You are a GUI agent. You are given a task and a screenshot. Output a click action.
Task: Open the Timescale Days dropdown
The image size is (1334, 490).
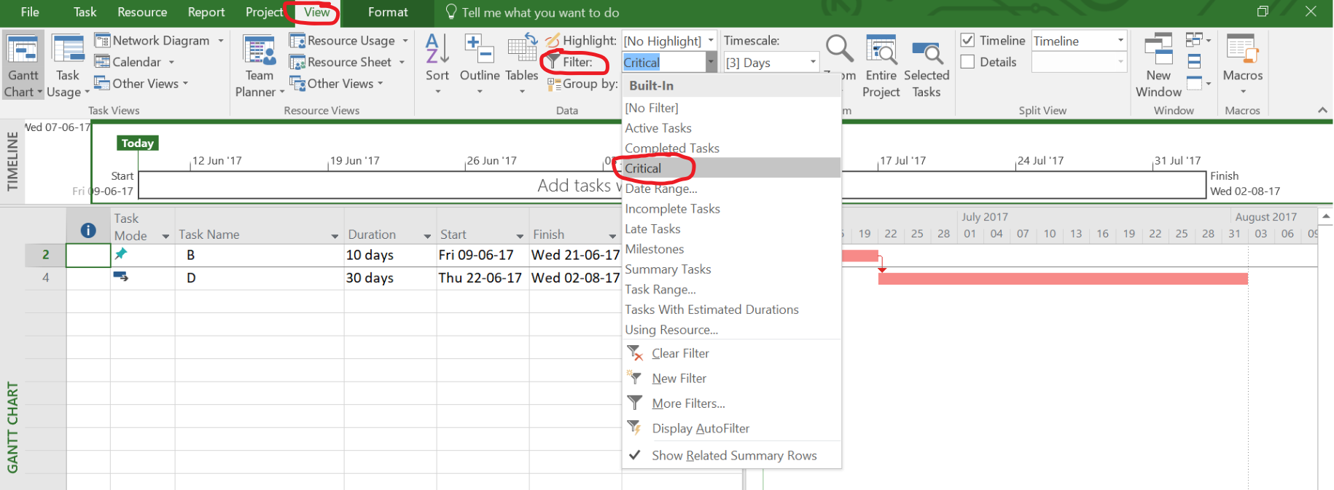click(x=813, y=63)
